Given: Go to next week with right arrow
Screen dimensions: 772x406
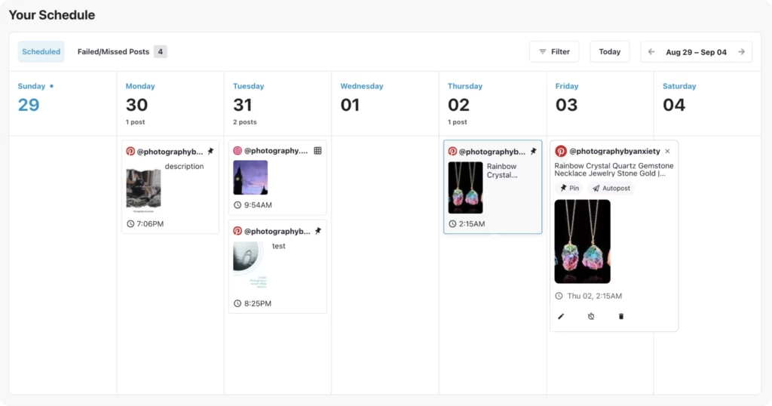Looking at the screenshot, I should point(742,52).
